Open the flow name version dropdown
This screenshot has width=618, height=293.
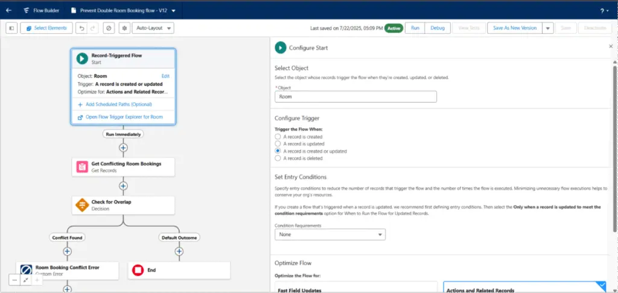(174, 11)
